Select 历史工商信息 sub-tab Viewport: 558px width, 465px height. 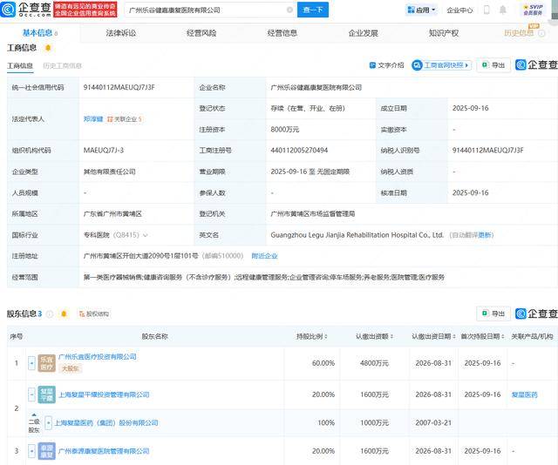62,66
